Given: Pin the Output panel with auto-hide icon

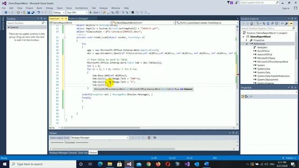Looking at the screenshot, I should coord(233,133).
